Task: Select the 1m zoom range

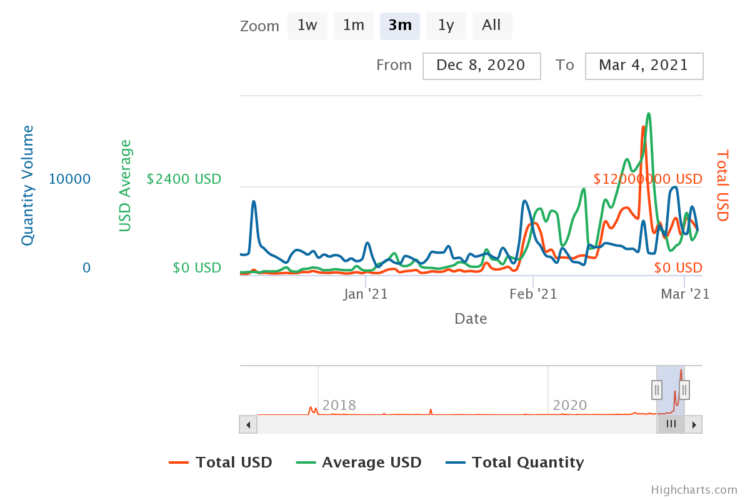Action: (353, 26)
